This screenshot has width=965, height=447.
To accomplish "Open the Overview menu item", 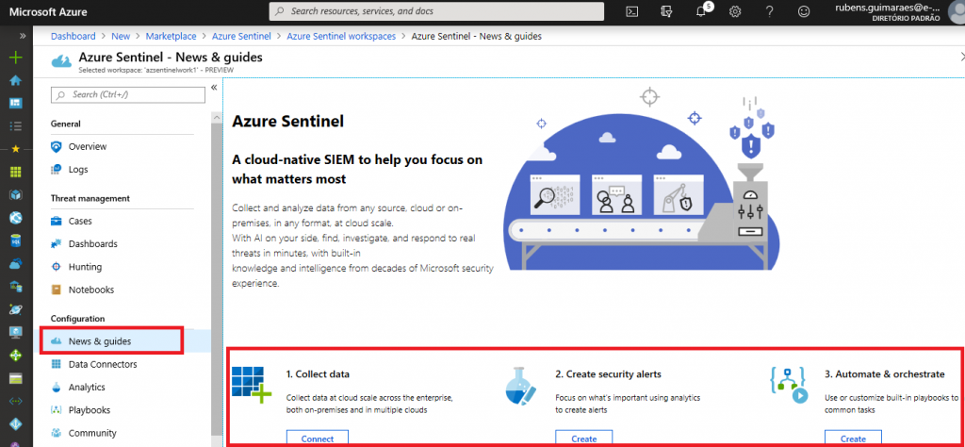I will pos(87,147).
